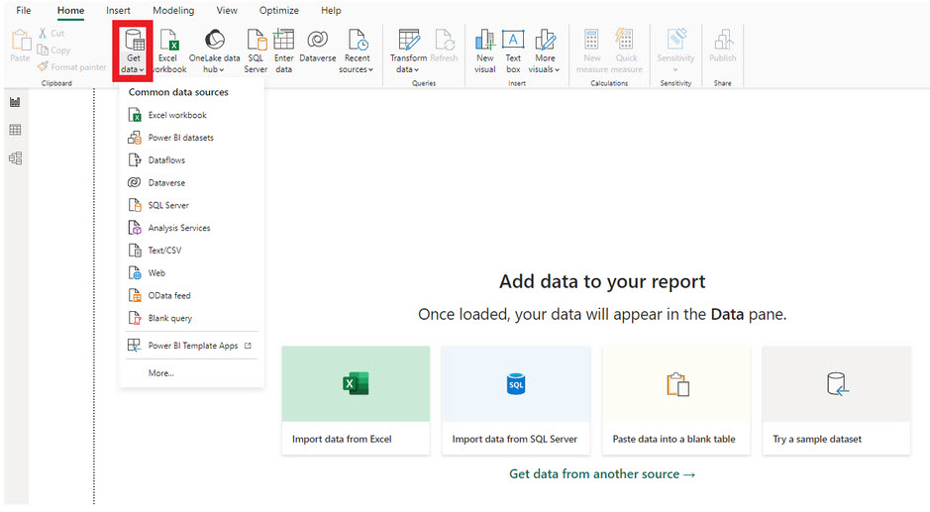Click the Publish ribbon icon

coord(722,47)
